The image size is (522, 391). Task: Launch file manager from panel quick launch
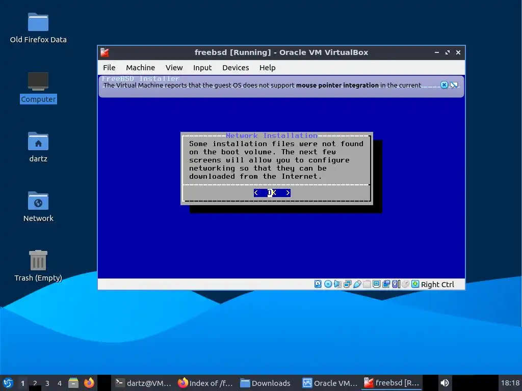pos(73,383)
